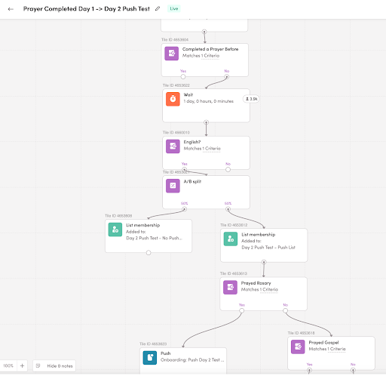Click the orange Wait timer icon
Image resolution: width=386 pixels, height=376 pixels.
tap(173, 99)
